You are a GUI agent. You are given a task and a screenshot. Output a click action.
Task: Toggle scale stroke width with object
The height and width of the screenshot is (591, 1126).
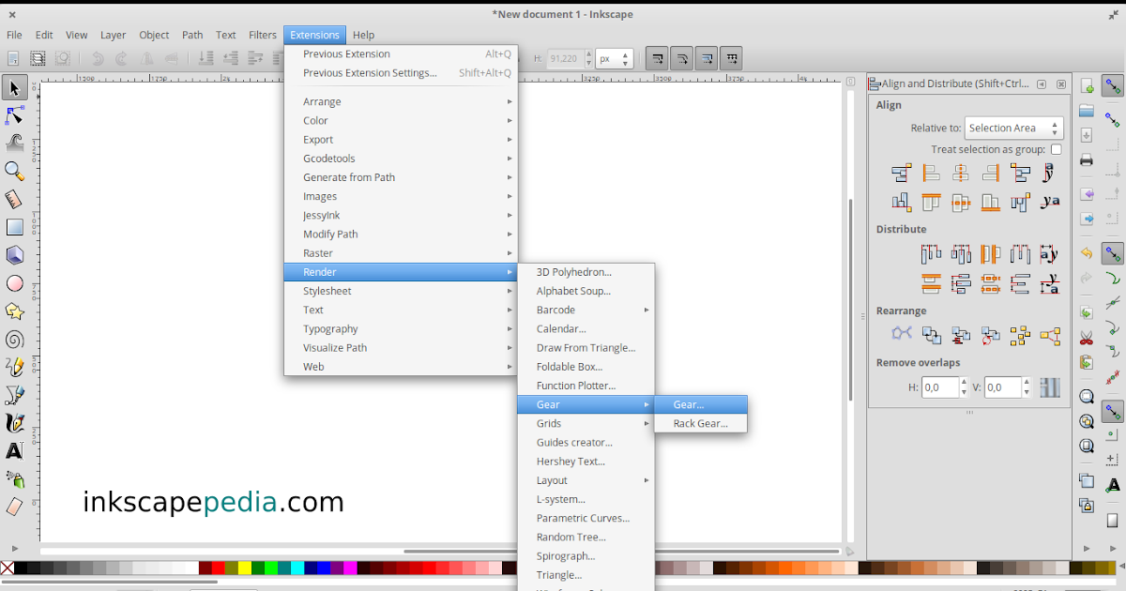pos(658,58)
